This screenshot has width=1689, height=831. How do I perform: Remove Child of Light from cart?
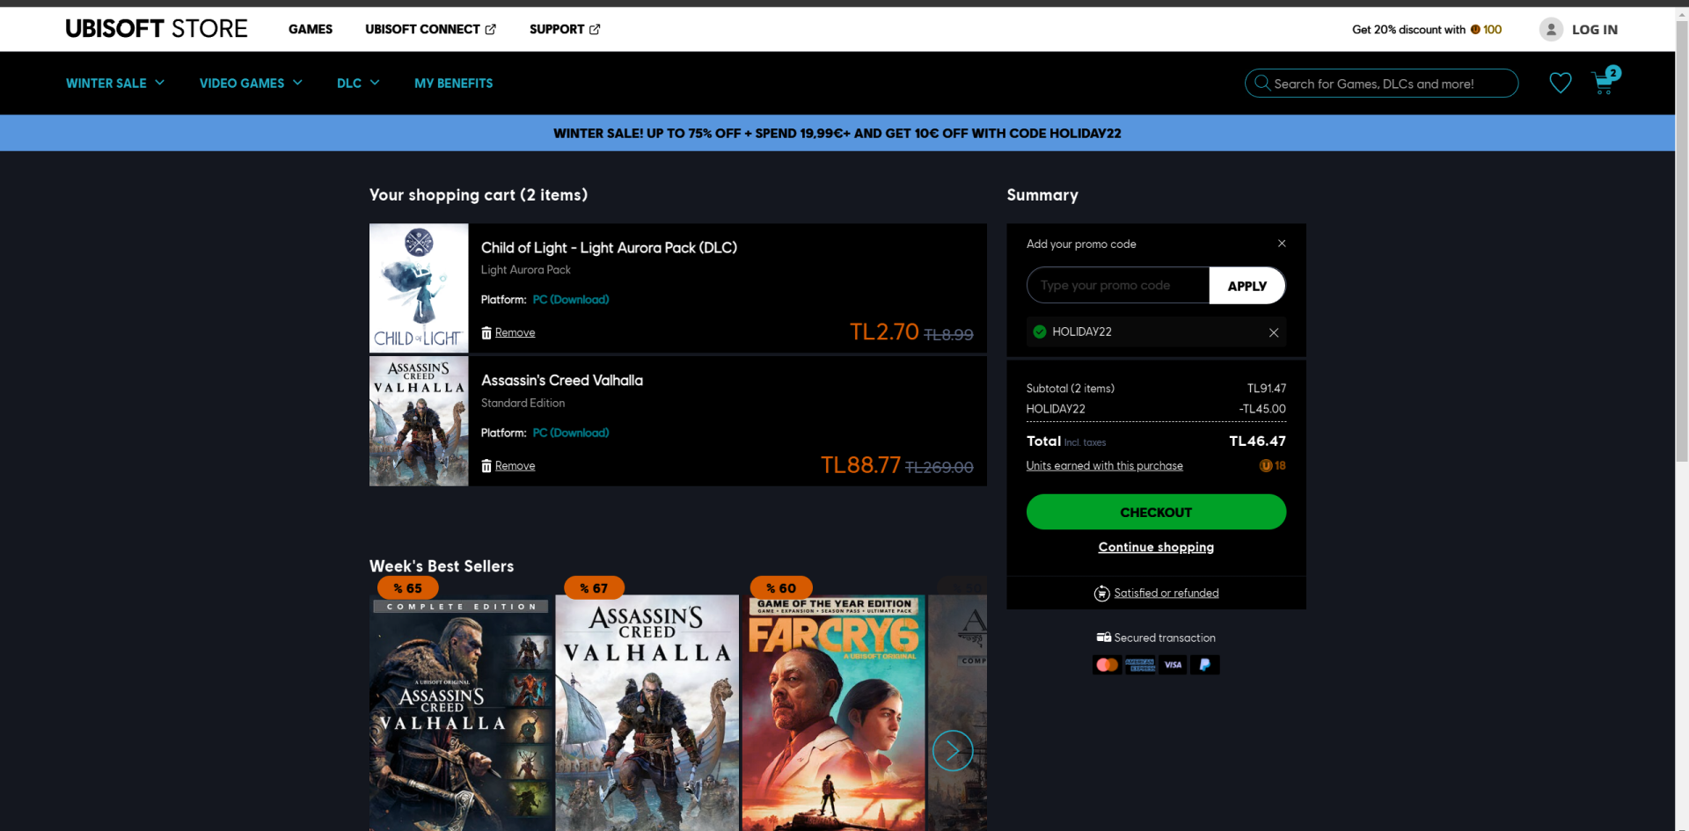pyautogui.click(x=515, y=332)
